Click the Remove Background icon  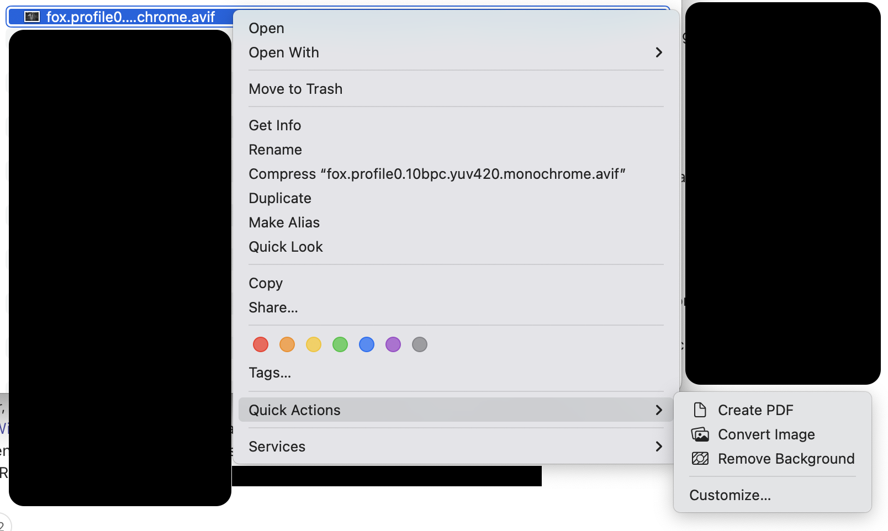[x=700, y=459]
